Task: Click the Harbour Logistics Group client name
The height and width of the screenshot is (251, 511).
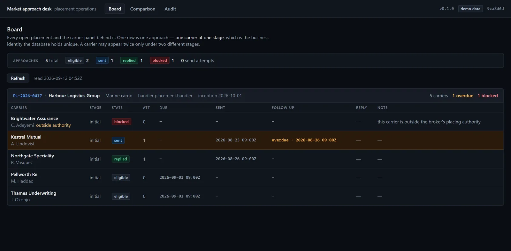Action: [x=74, y=96]
